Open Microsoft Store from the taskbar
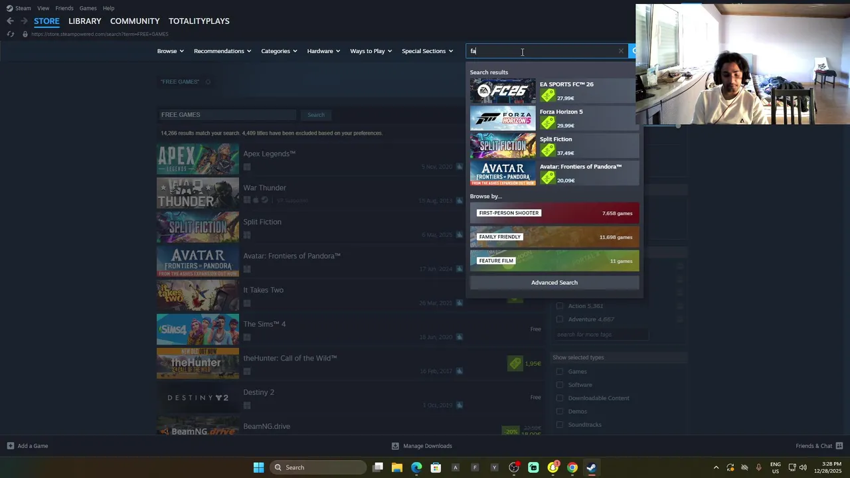This screenshot has width=850, height=478. click(x=436, y=467)
